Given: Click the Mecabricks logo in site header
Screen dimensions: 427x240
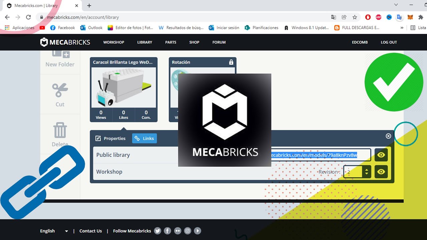Looking at the screenshot, I should (65, 42).
